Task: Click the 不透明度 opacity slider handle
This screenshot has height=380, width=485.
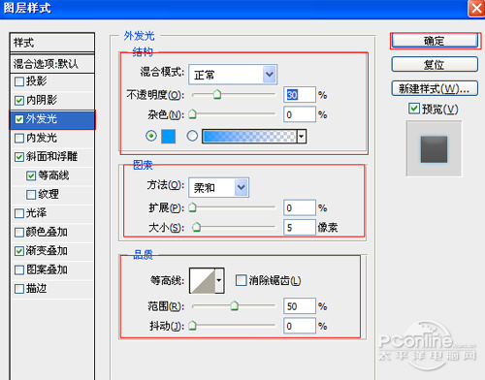Action: pyautogui.click(x=217, y=94)
